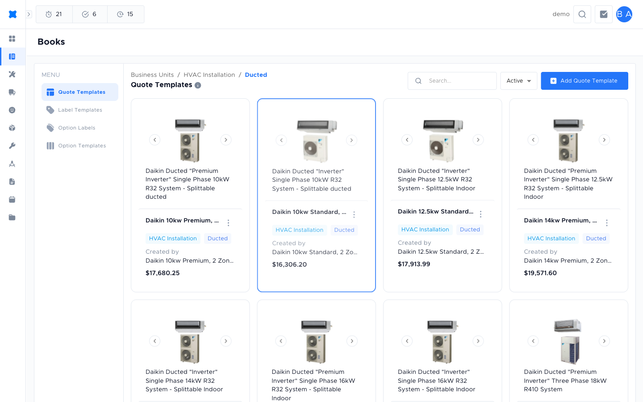Show next image on Daikin 10kw Premium card

pyautogui.click(x=226, y=140)
